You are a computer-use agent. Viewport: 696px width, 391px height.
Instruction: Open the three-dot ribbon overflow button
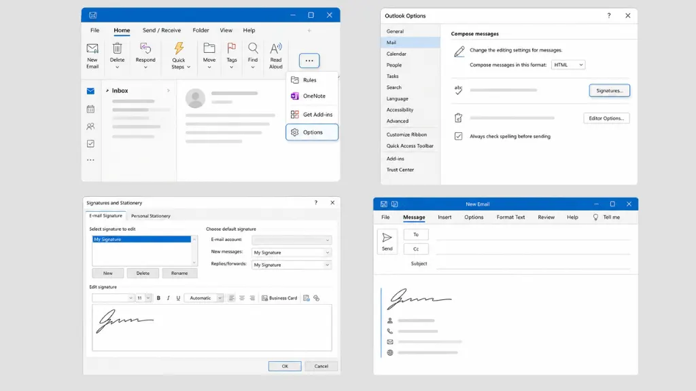click(309, 60)
